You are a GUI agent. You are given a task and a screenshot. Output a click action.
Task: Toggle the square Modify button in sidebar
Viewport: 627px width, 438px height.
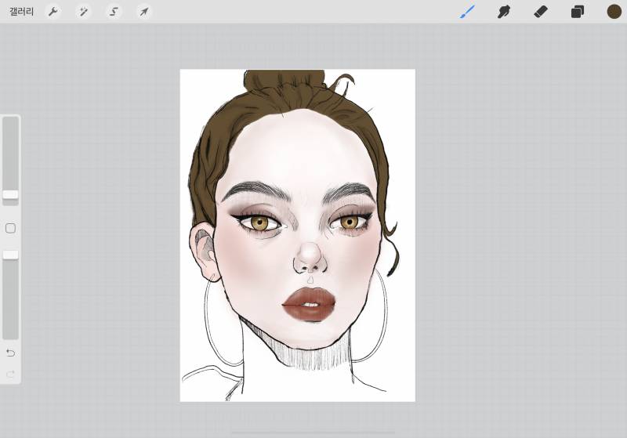pyautogui.click(x=10, y=228)
